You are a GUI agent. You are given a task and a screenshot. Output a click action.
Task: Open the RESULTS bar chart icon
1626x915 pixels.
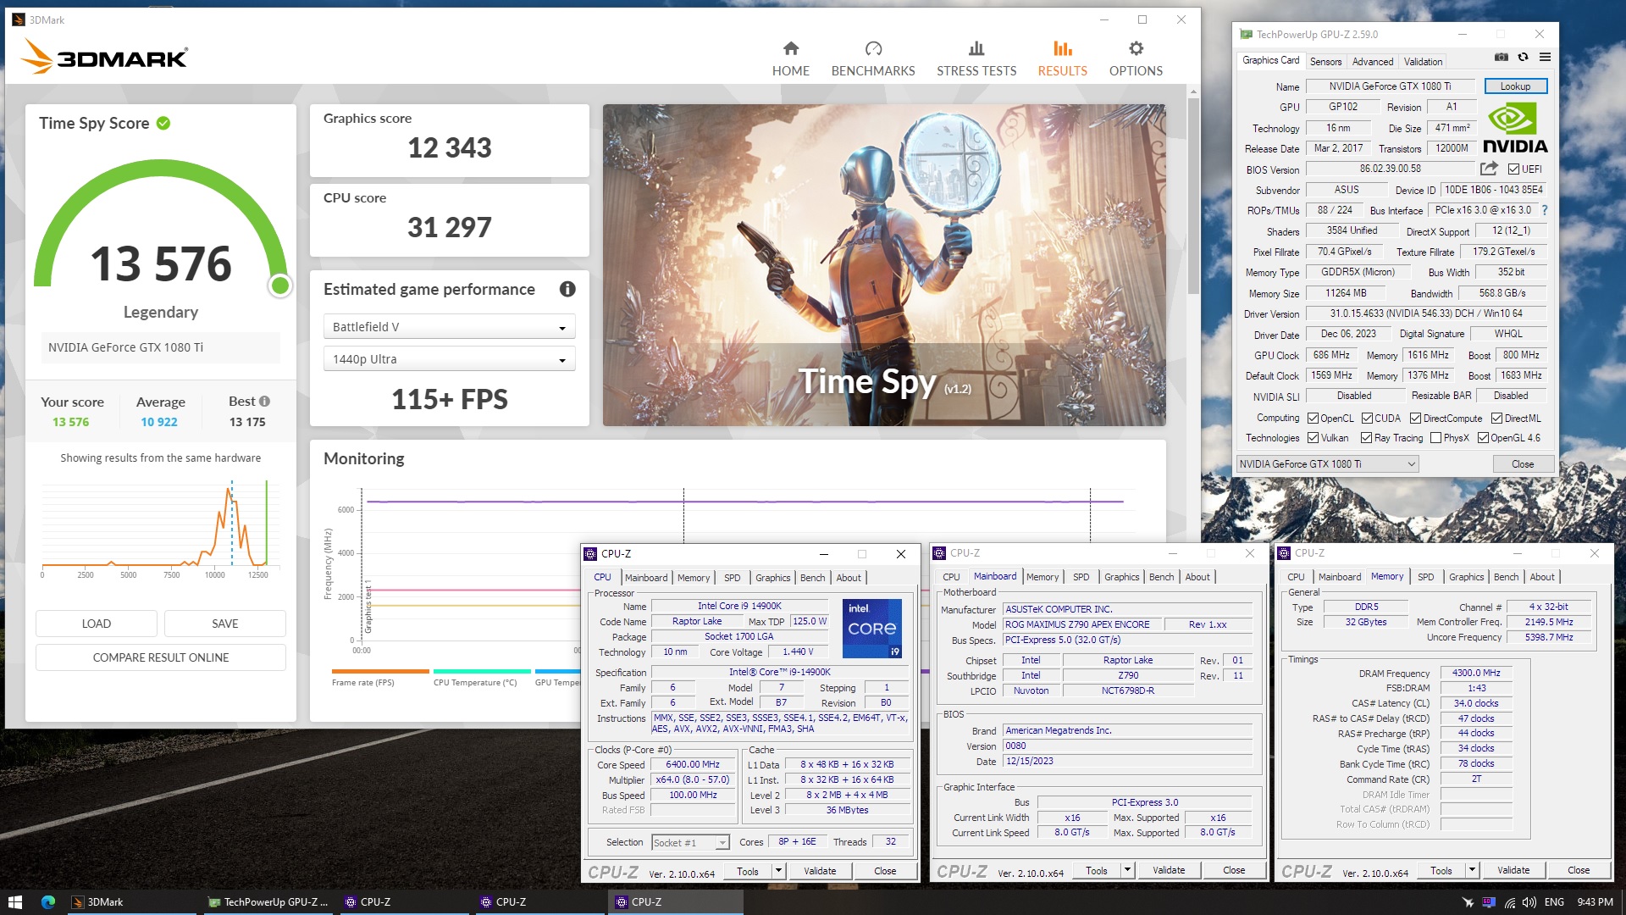click(x=1062, y=48)
